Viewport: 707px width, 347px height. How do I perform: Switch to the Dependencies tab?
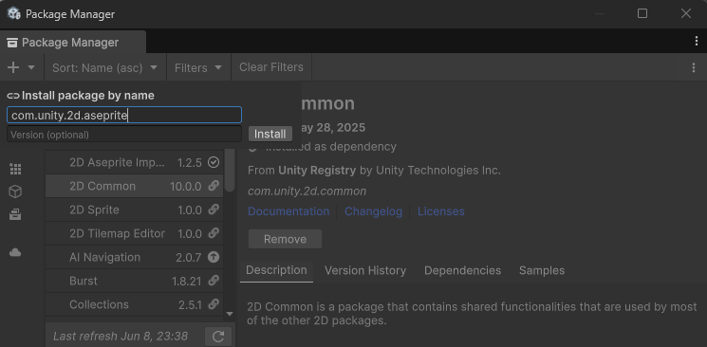pyautogui.click(x=462, y=270)
